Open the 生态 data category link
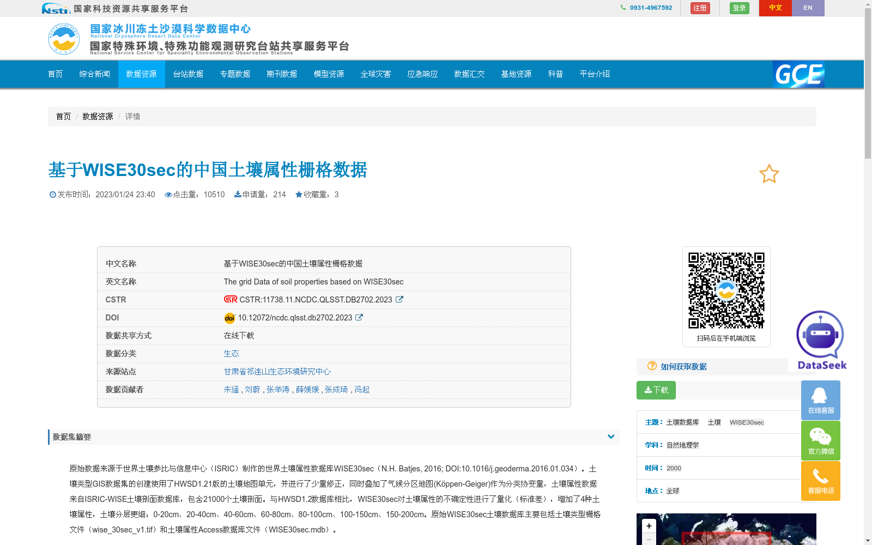This screenshot has height=545, width=872. point(232,354)
